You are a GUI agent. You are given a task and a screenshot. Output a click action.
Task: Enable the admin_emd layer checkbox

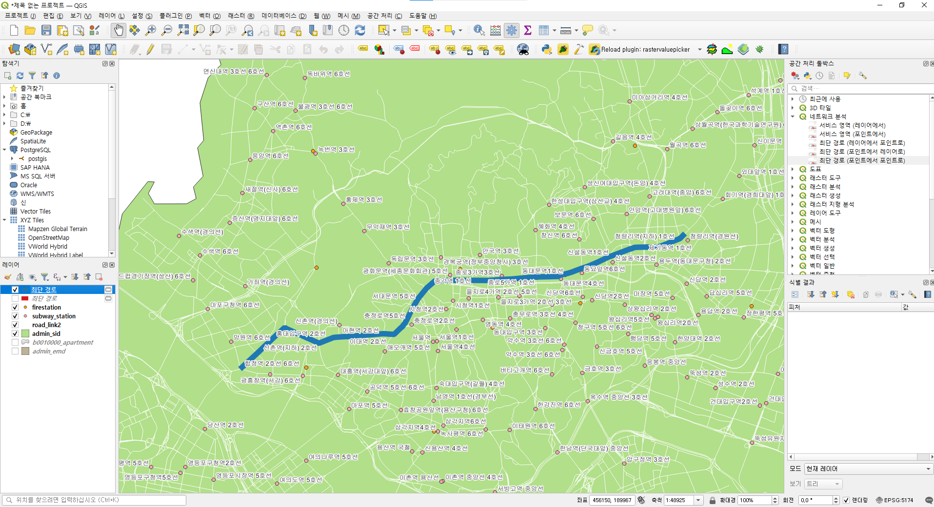click(15, 351)
